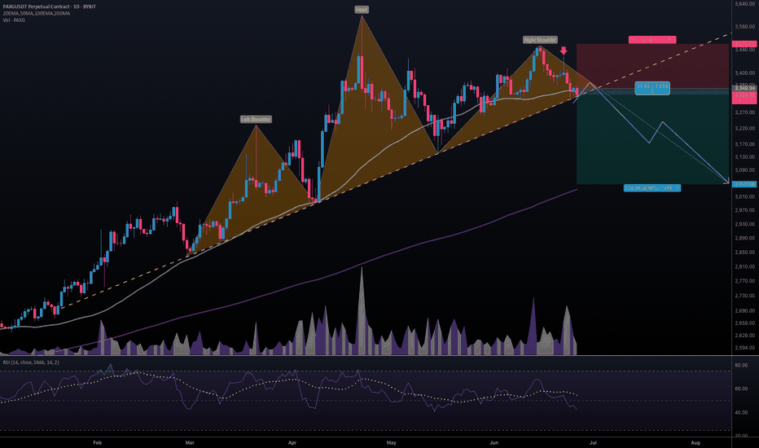
Task: Open the RSI (14, close, SMA, 14, 2) legend
Action: 31,362
